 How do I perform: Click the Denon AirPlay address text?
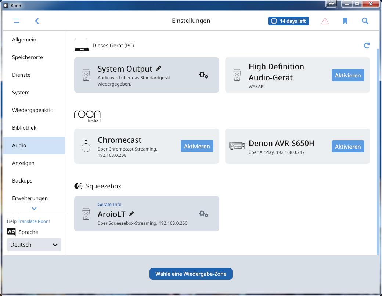coord(277,152)
